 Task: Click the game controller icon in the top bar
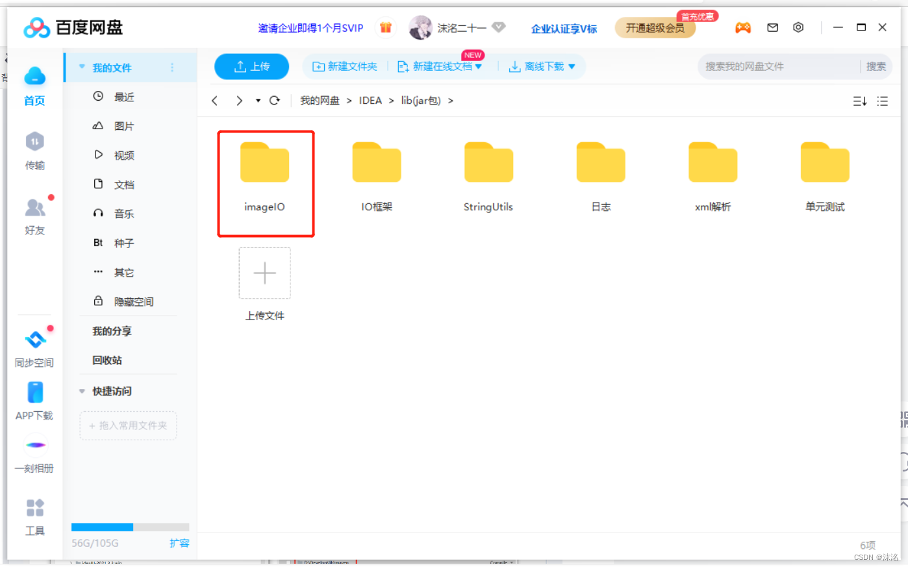tap(743, 27)
